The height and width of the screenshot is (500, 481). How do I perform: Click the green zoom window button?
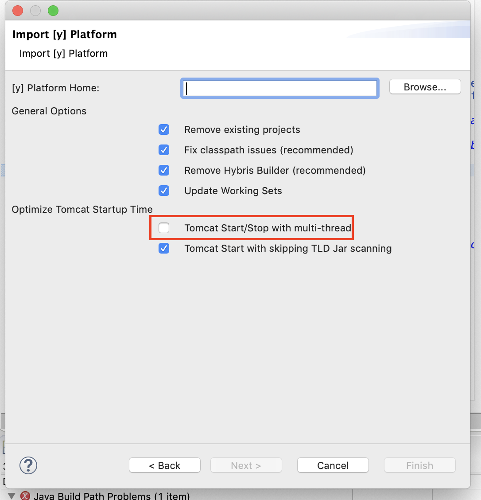[x=53, y=11]
